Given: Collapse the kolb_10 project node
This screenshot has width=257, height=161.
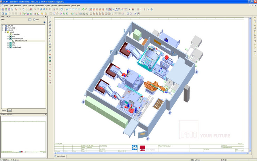Looking at the screenshot, I should click(2, 30).
